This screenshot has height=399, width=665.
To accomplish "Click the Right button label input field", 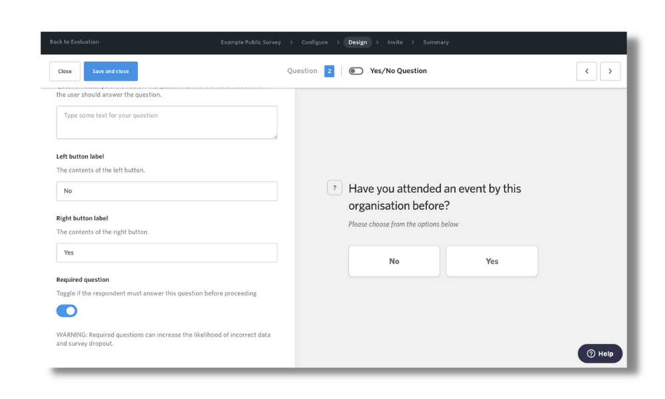I will (x=167, y=253).
